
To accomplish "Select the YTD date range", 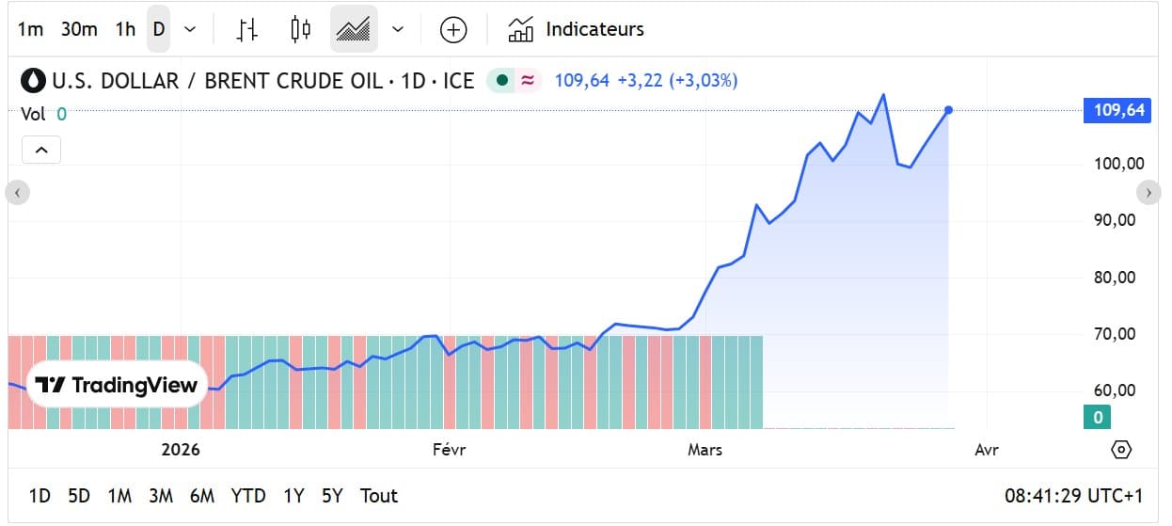I will pos(248,496).
